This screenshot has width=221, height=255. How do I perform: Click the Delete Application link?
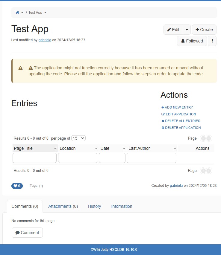tap(182, 128)
